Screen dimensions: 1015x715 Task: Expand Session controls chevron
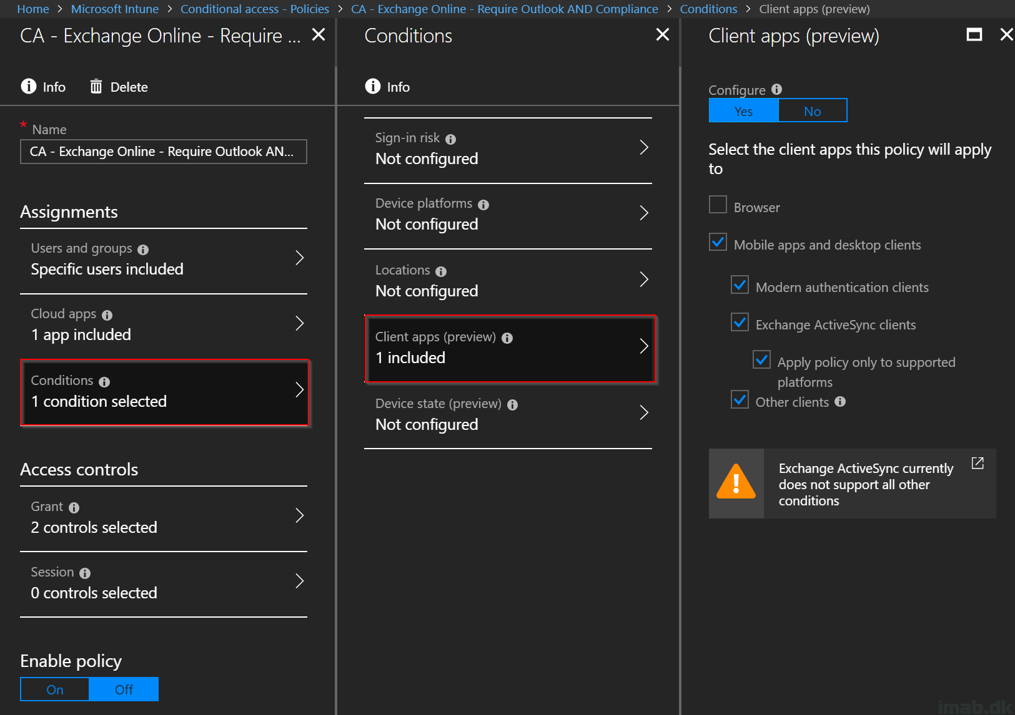tap(299, 581)
